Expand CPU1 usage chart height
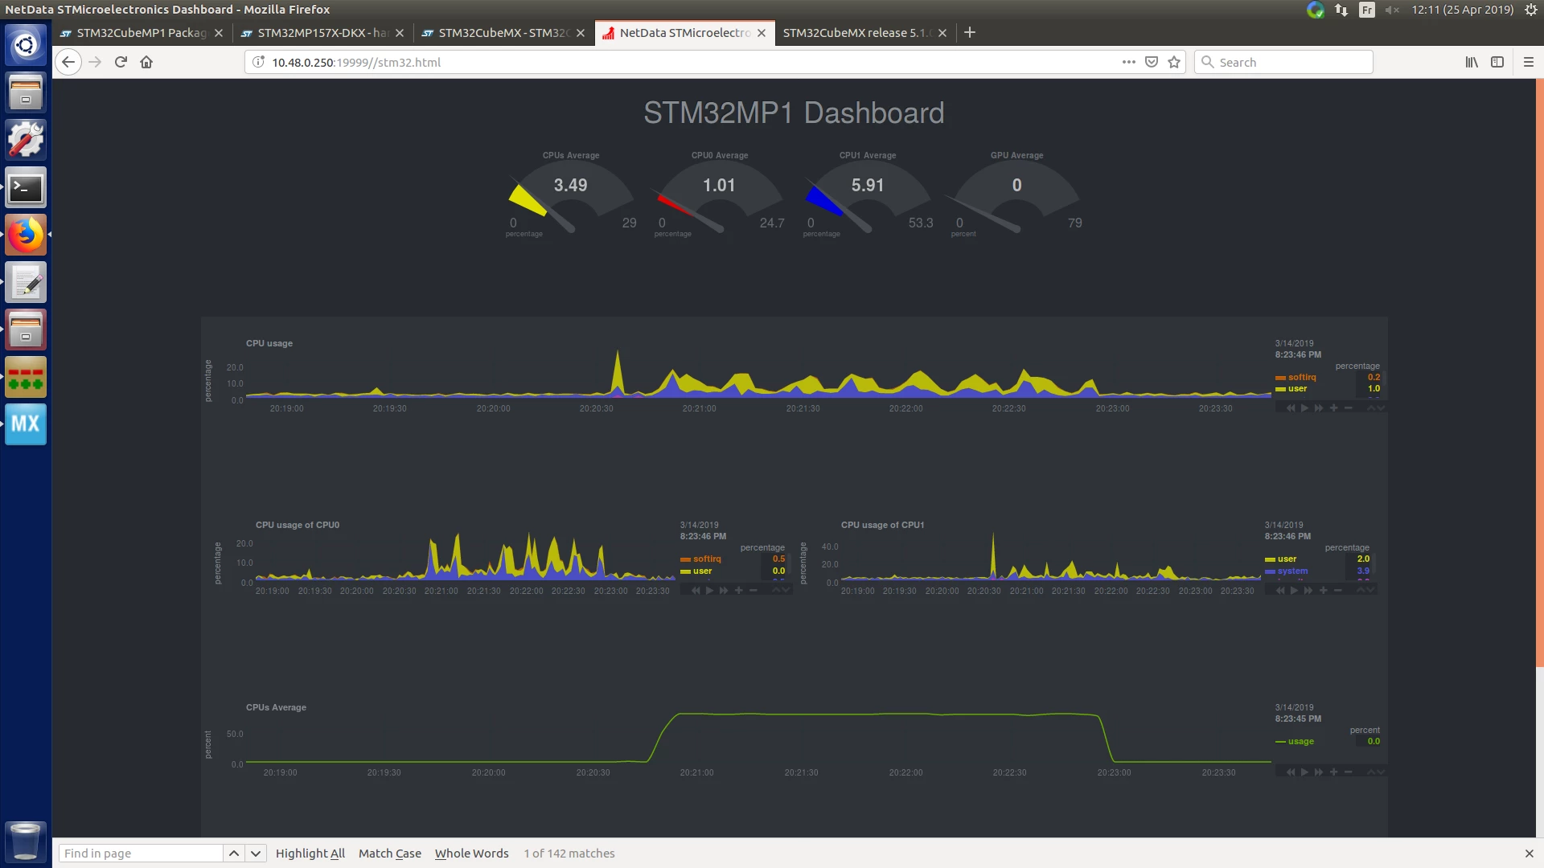This screenshot has width=1544, height=868. pos(1371,591)
